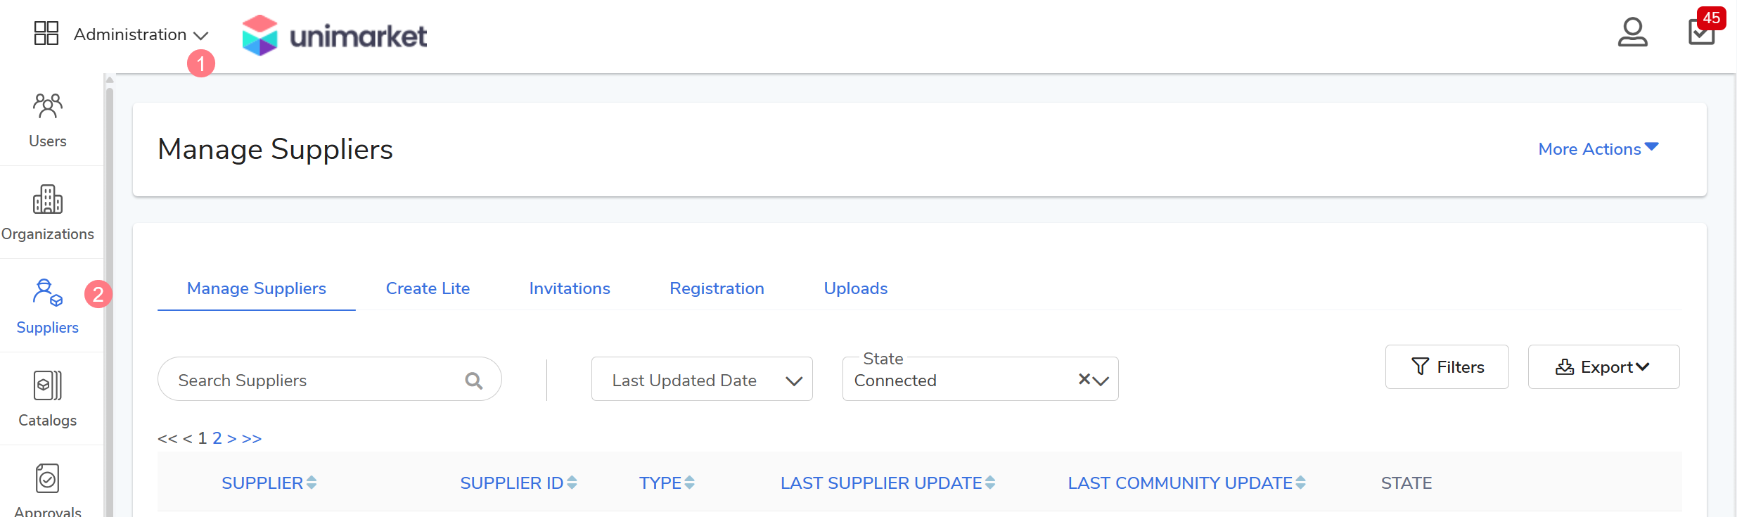Open the Approvals sidebar icon
Image resolution: width=1737 pixels, height=517 pixels.
point(47,479)
